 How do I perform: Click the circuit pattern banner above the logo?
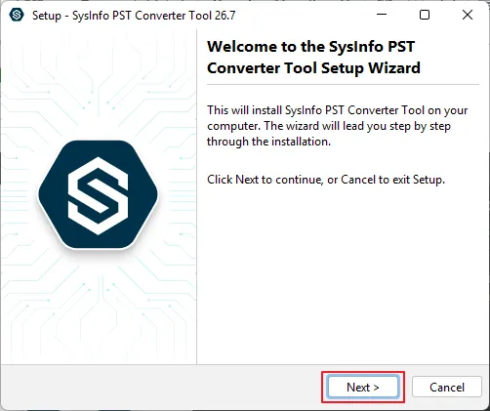point(99,85)
